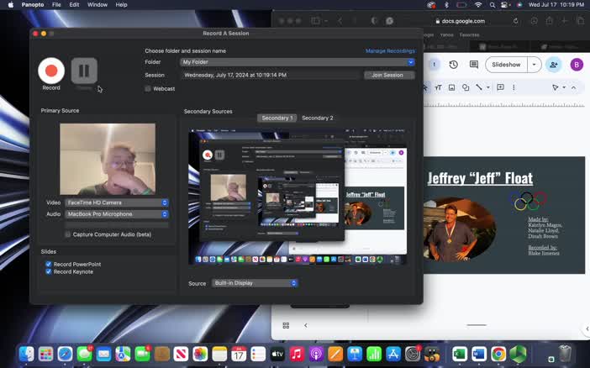Click the red Record button
This screenshot has height=368, width=590.
51,71
